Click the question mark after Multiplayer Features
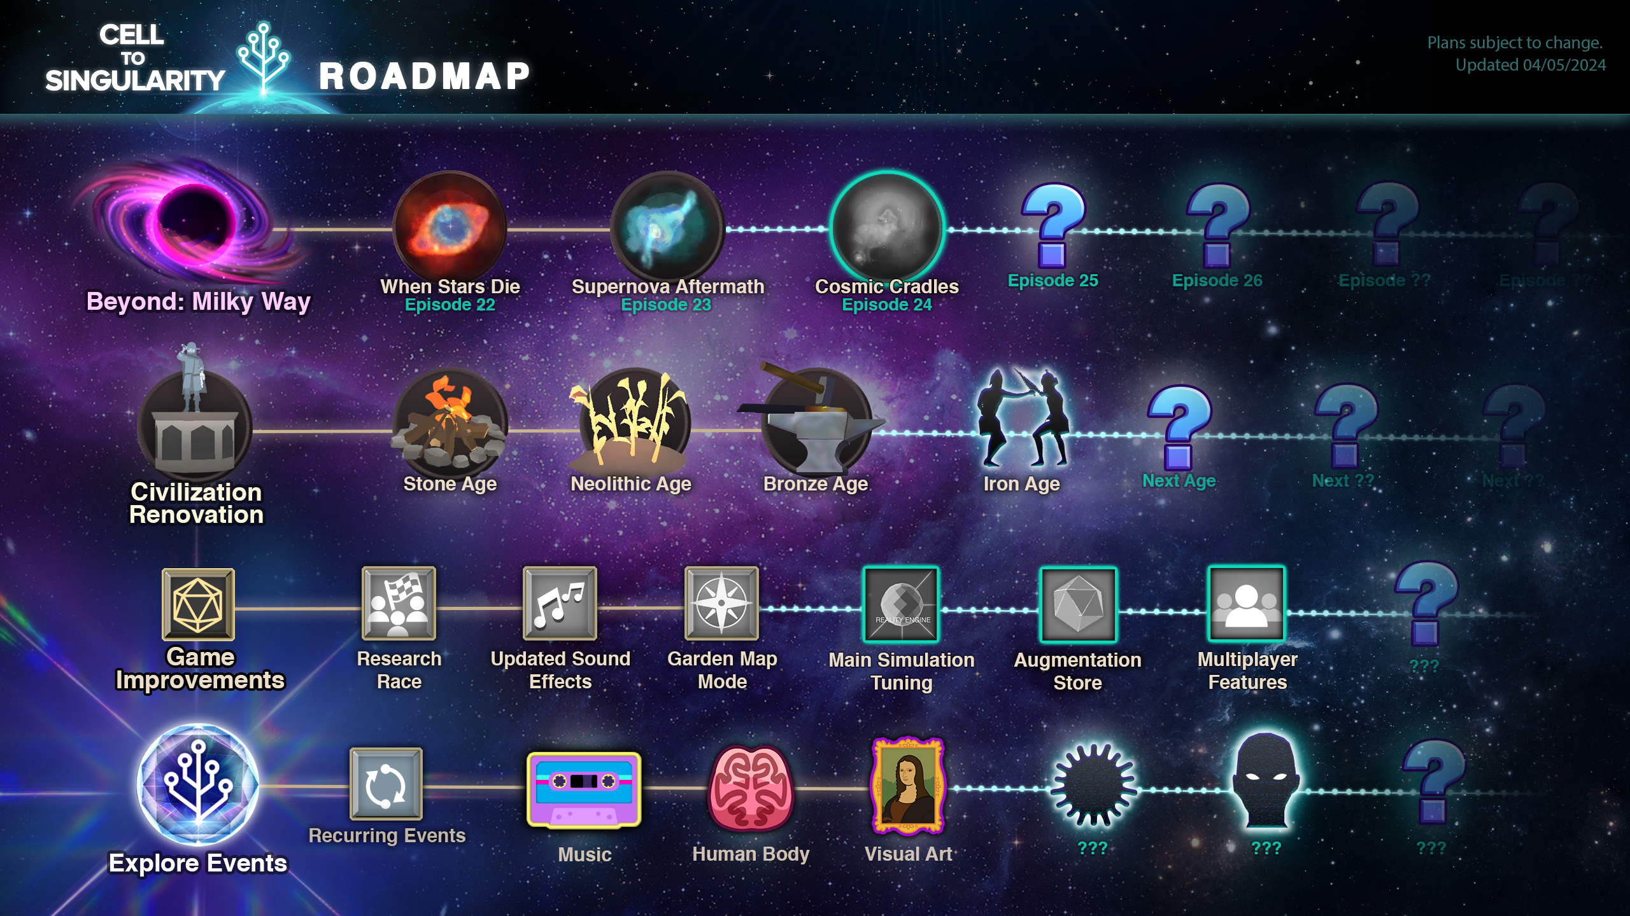 point(1425,603)
